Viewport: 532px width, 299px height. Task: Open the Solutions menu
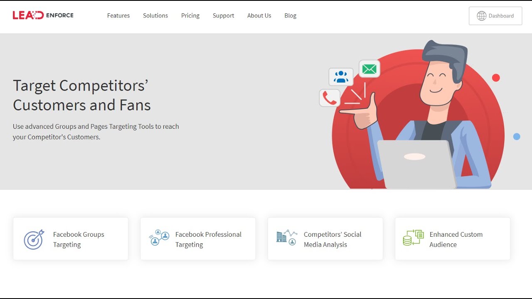click(155, 16)
